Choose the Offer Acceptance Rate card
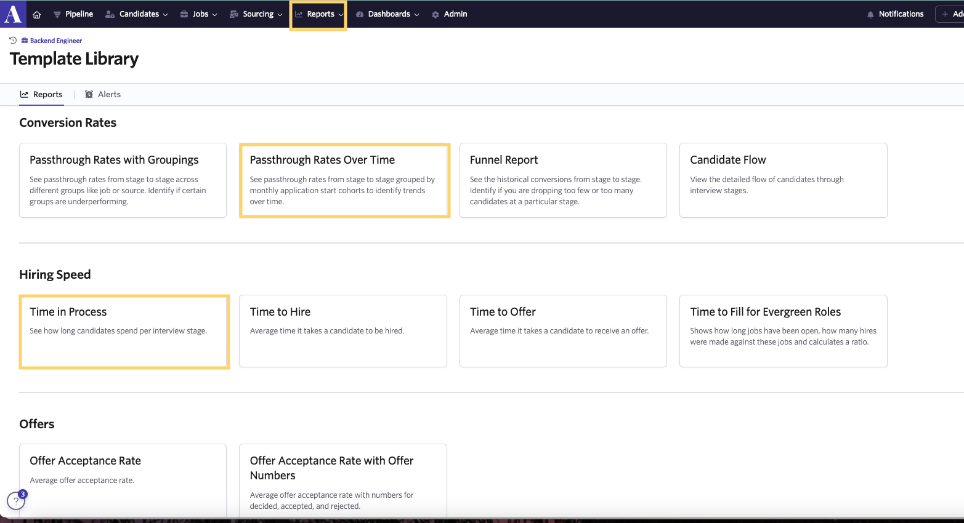Viewport: 964px width, 523px height. pos(123,481)
